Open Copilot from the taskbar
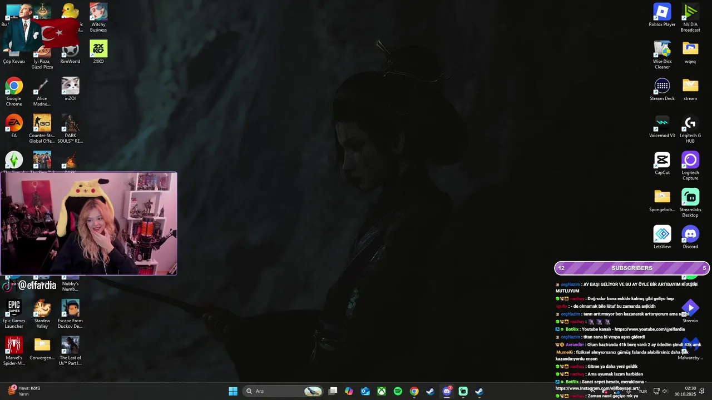The height and width of the screenshot is (400, 712). tap(349, 391)
